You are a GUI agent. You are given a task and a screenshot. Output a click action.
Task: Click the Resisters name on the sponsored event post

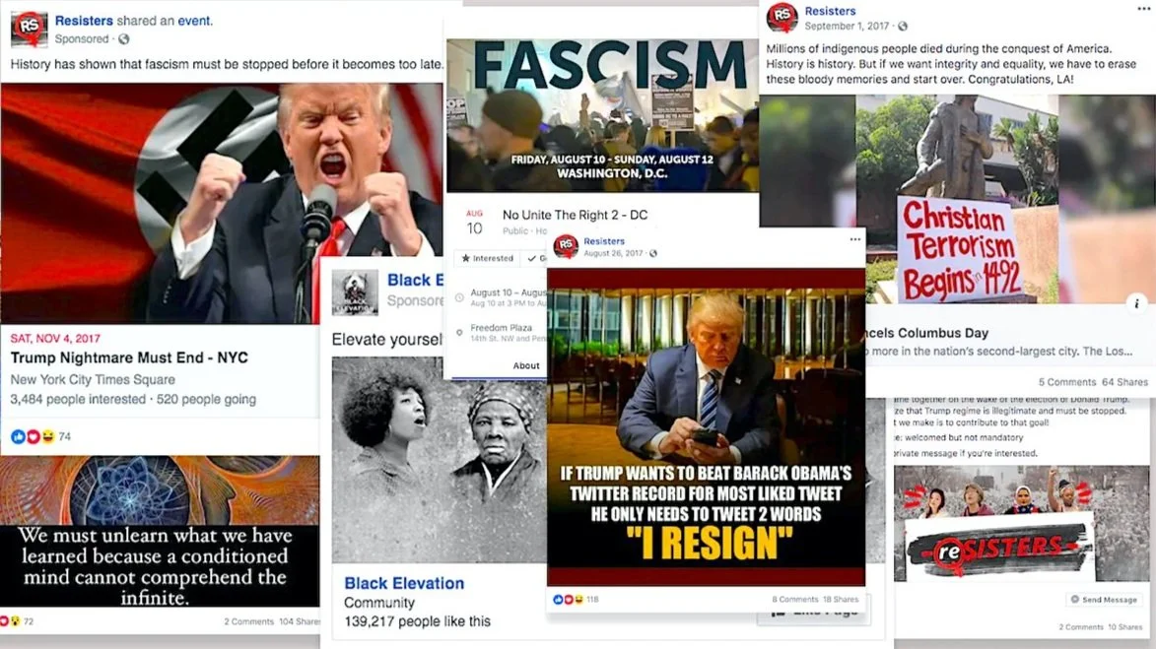click(x=84, y=21)
